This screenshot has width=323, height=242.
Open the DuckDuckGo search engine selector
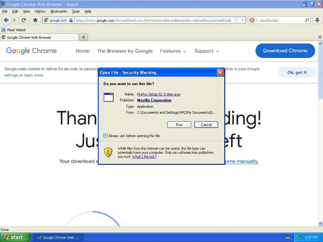coord(253,20)
